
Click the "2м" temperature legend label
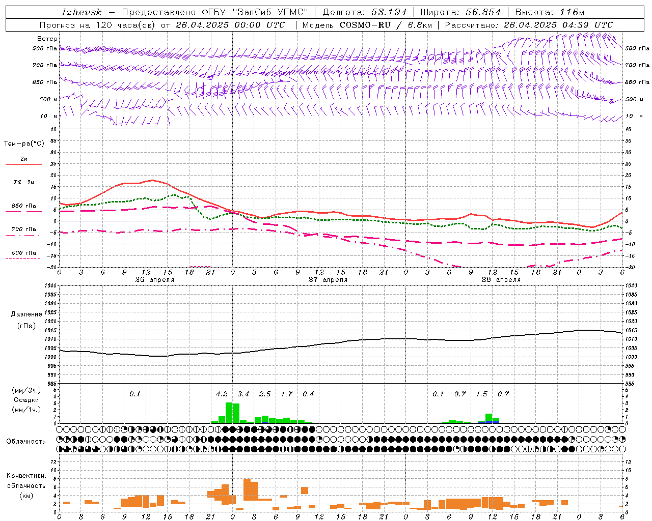(x=24, y=159)
